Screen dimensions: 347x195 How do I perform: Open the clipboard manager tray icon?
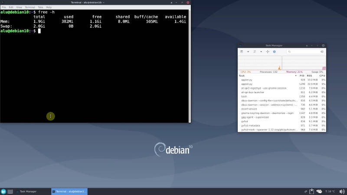pos(311,192)
